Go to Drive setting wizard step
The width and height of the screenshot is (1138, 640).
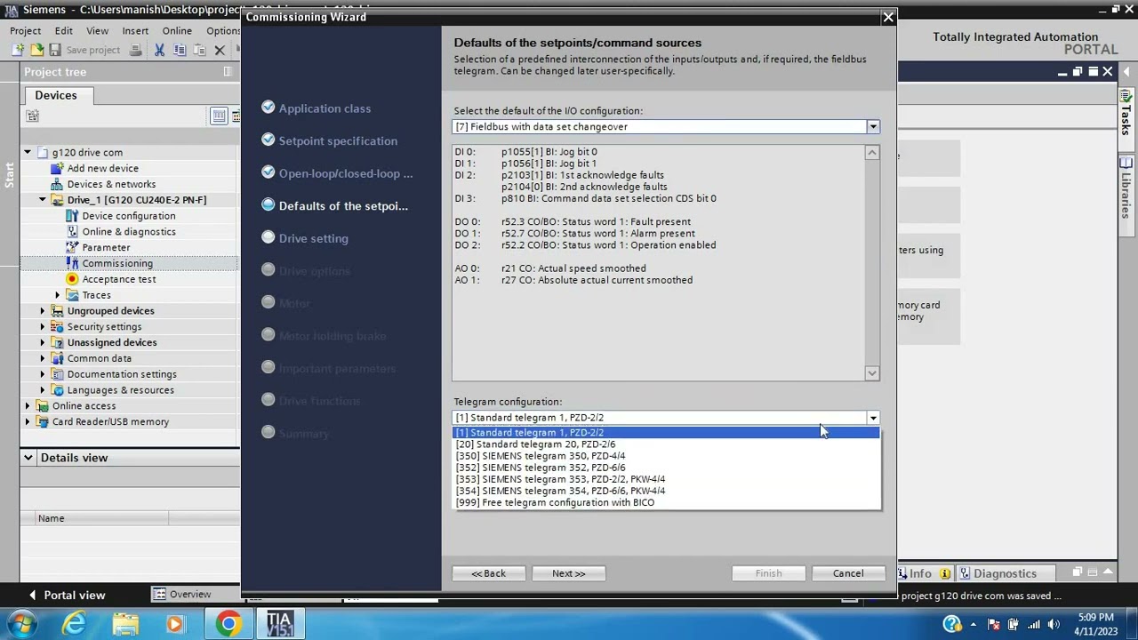(313, 238)
